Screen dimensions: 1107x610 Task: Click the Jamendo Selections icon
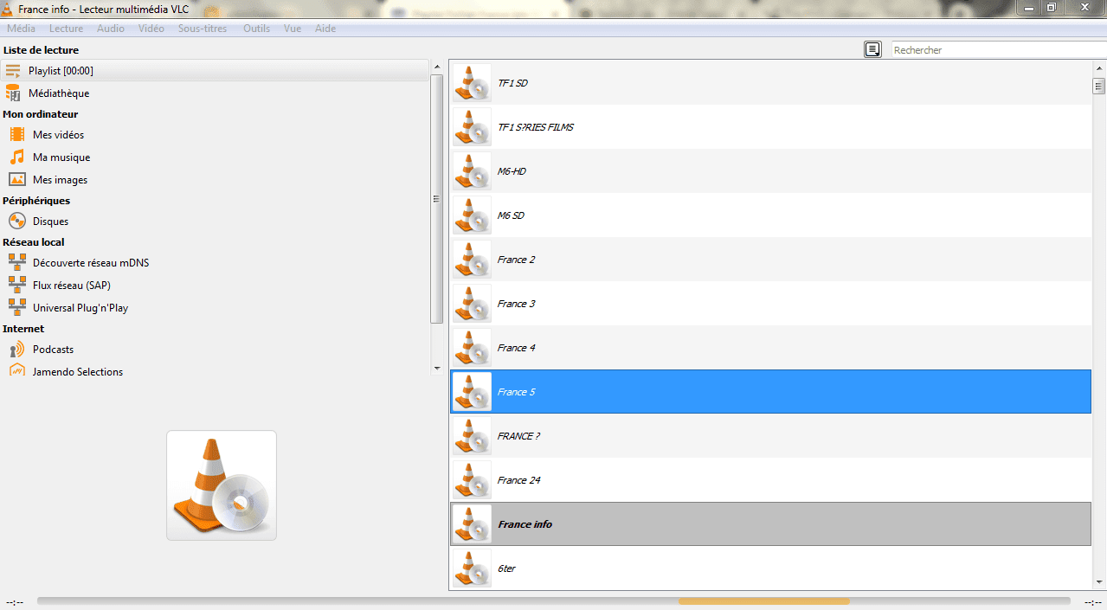pyautogui.click(x=17, y=371)
